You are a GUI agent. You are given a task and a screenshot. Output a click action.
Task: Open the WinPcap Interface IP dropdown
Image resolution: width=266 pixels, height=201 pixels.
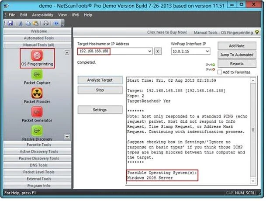[207, 51]
